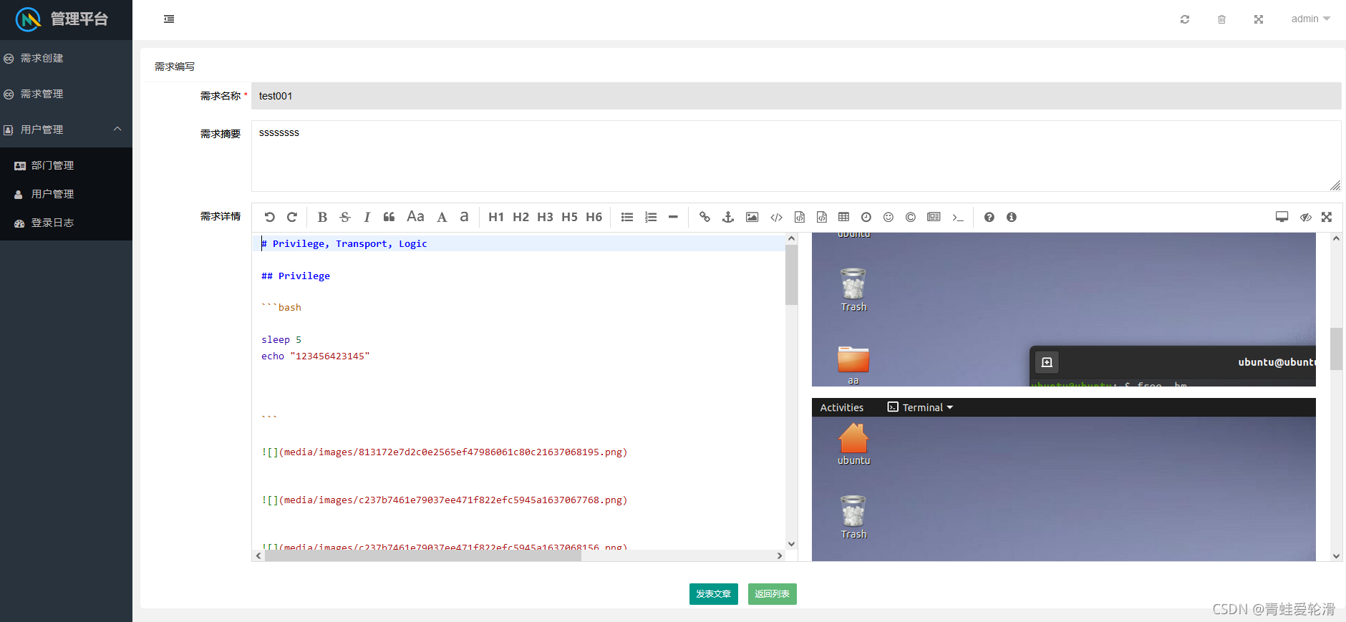Click the redo icon in editor toolbar

point(292,217)
